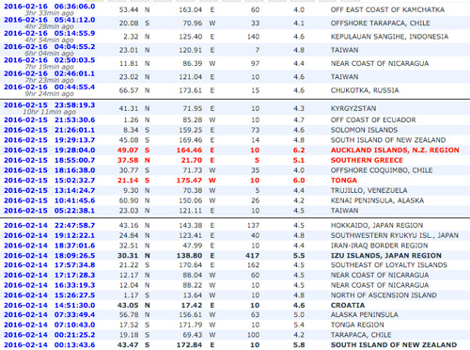The height and width of the screenshot is (350, 470).
Task: Click the KYRGYZSTAN region name
Action: point(353,108)
